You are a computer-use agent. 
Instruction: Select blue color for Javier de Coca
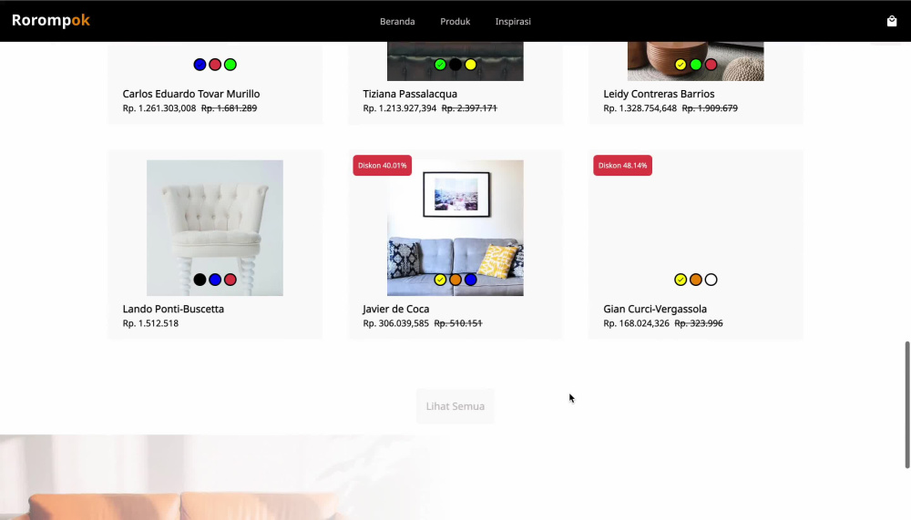pyautogui.click(x=471, y=280)
